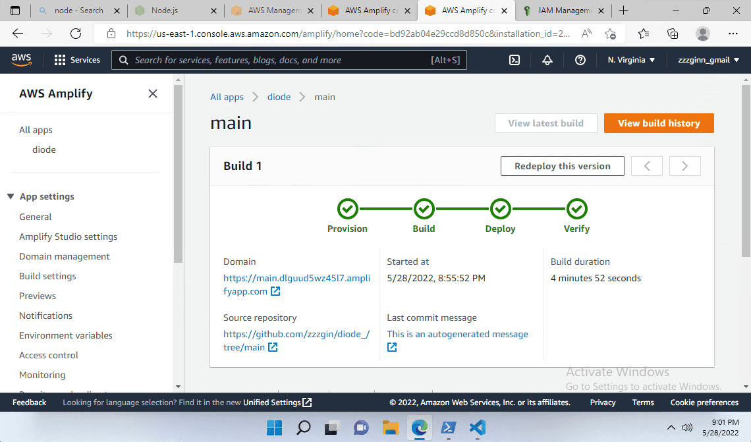
Task: Click the Verify step checkmark icon
Action: coord(577,209)
